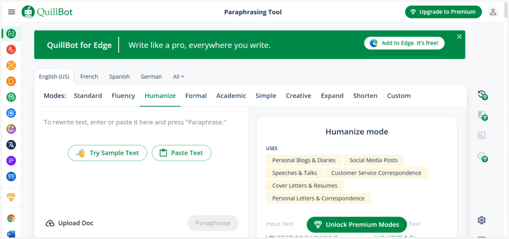
Task: Click the Humanize mode heading
Action: click(357, 132)
